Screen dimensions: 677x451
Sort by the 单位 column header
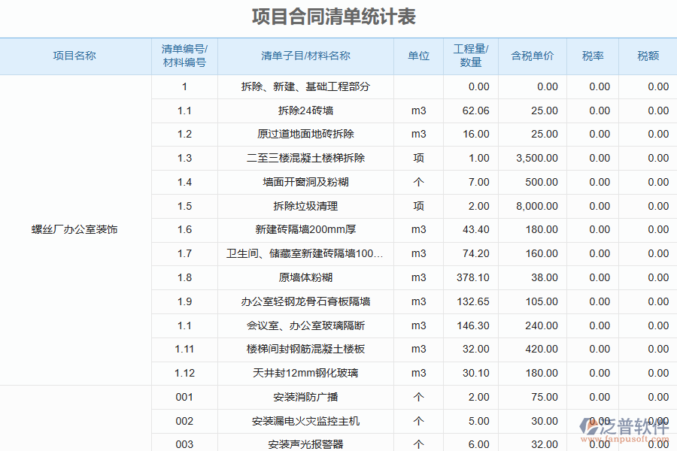(x=418, y=56)
